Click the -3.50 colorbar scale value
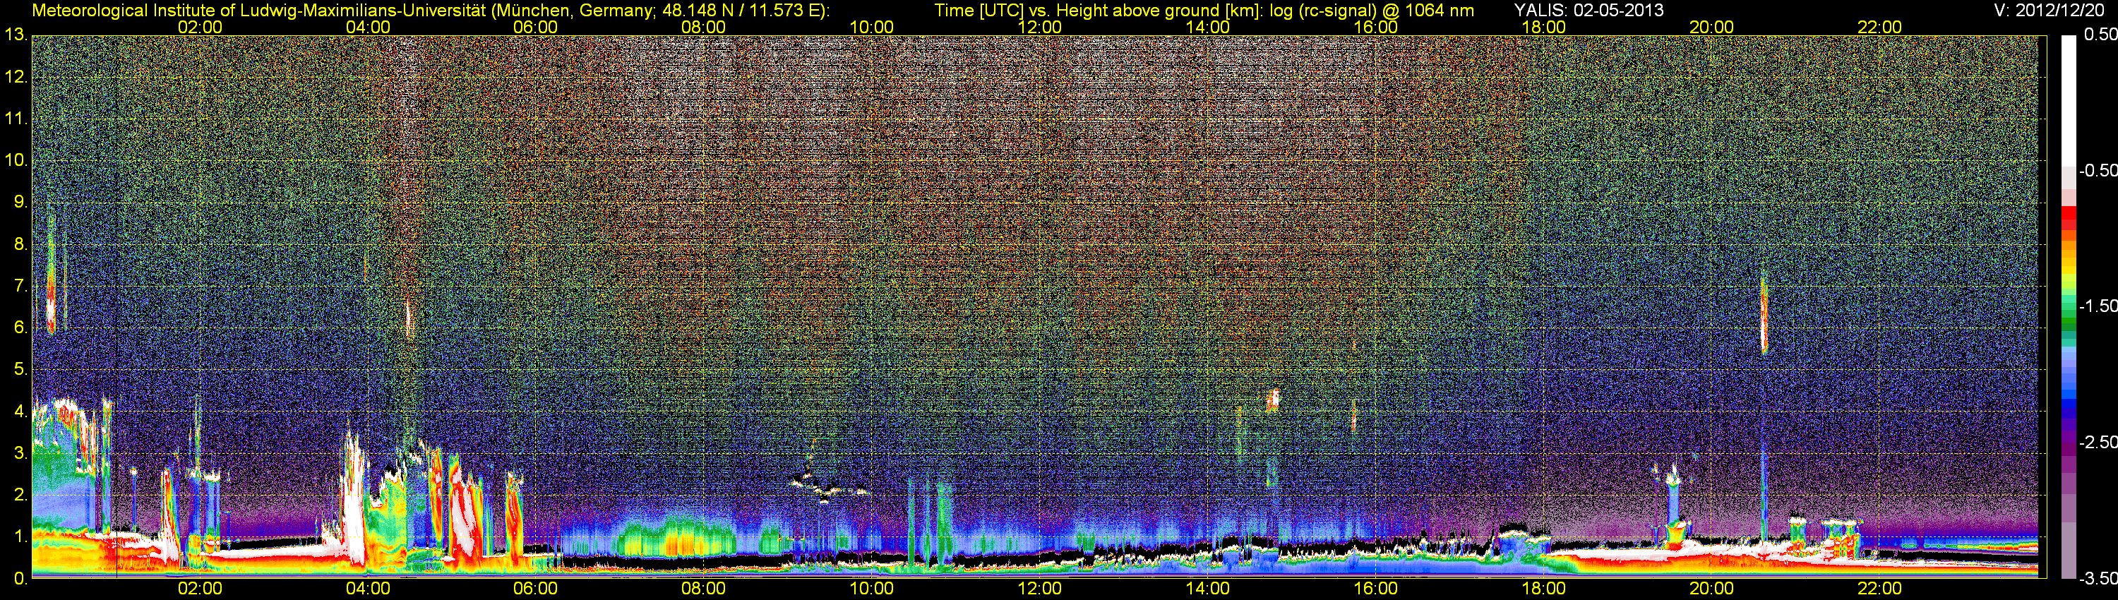Image resolution: width=2118 pixels, height=600 pixels. (2098, 578)
